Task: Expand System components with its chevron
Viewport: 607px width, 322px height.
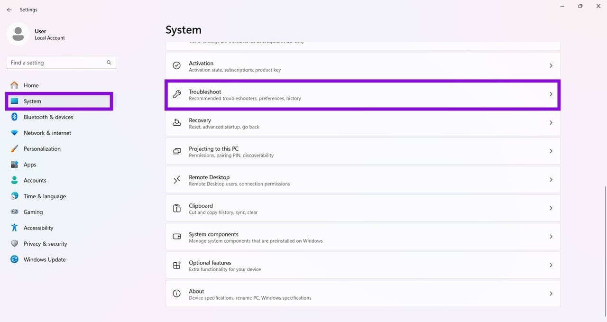Action: (x=551, y=237)
